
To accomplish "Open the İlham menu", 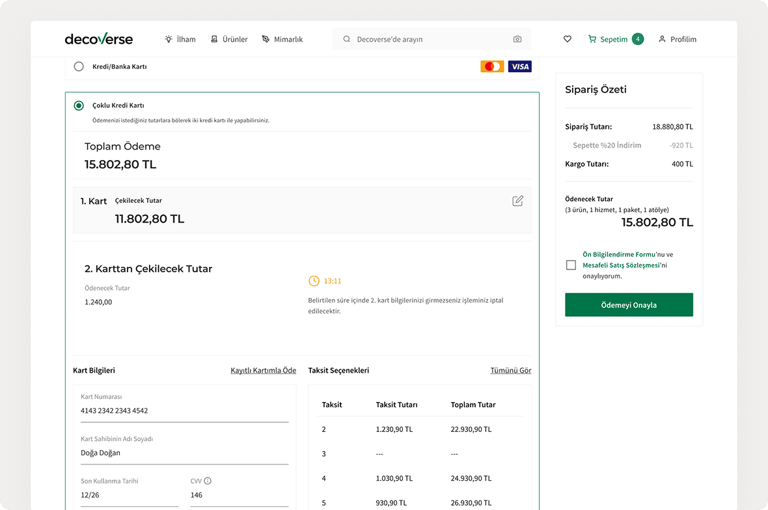I will pos(180,39).
